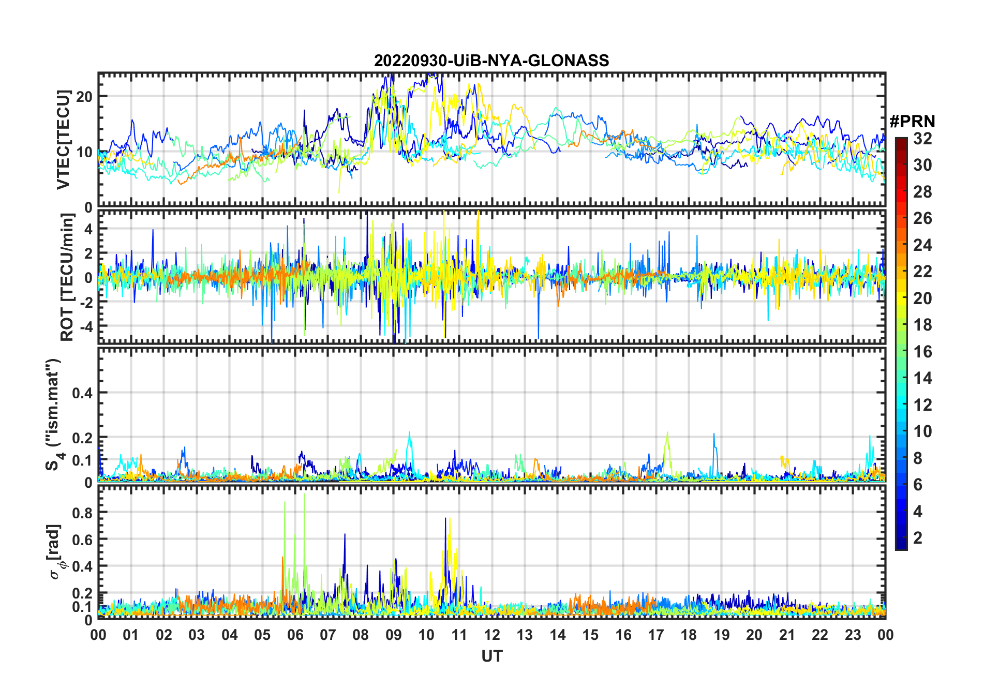Click the UT hour tick label 03
Image resolution: width=984 pixels, height=688 pixels.
pyautogui.click(x=197, y=635)
